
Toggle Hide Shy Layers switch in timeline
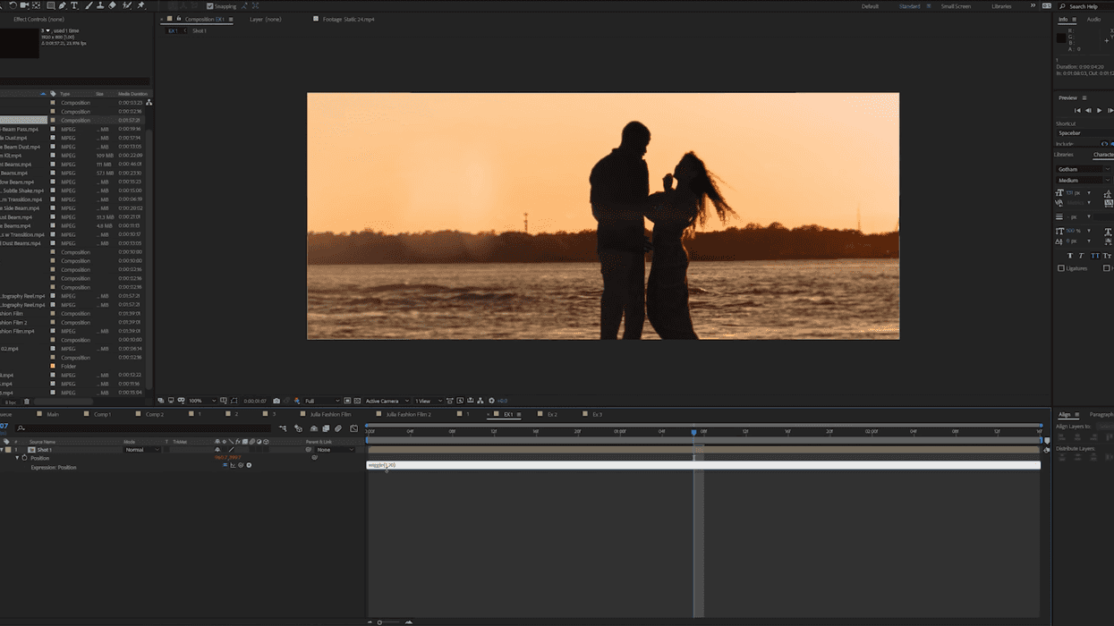coord(313,428)
